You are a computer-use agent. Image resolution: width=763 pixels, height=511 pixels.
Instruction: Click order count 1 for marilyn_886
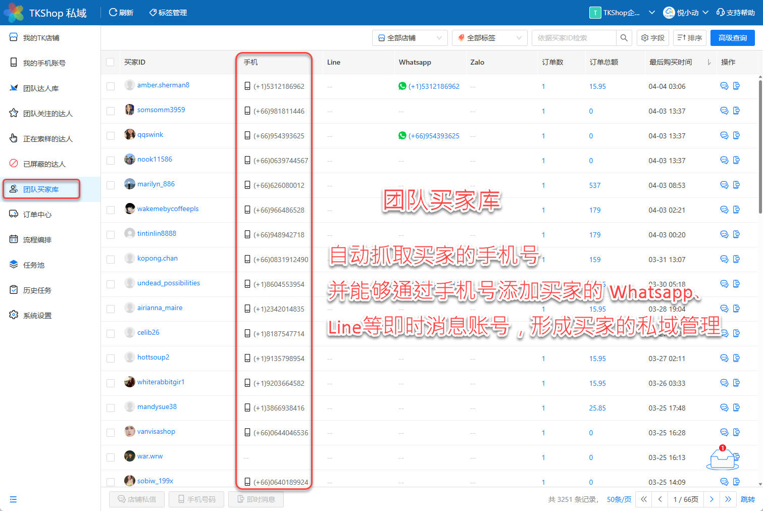click(543, 185)
